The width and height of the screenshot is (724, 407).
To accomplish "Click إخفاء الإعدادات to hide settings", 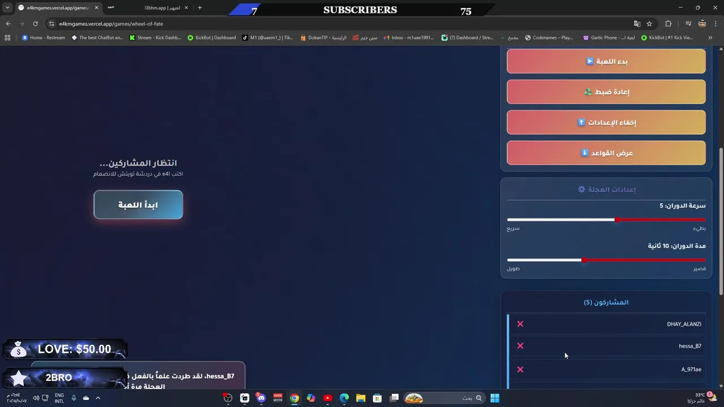I will [606, 122].
